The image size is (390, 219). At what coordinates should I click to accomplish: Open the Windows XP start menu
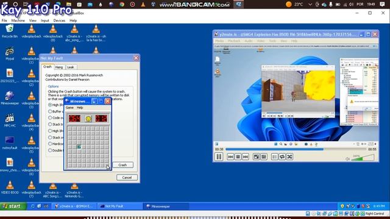pyautogui.click(x=13, y=206)
